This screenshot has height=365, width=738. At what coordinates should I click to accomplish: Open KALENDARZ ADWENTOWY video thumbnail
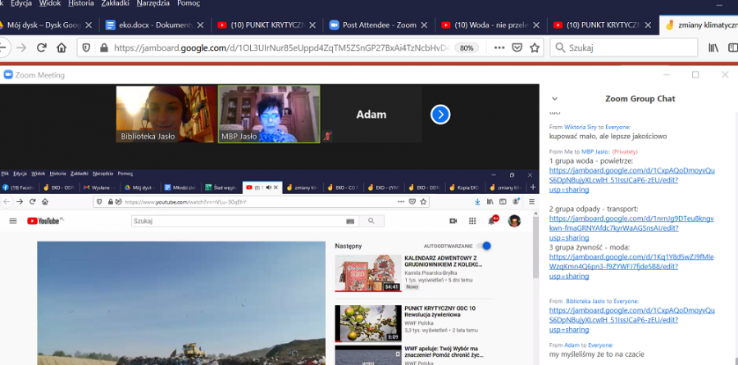tap(368, 273)
